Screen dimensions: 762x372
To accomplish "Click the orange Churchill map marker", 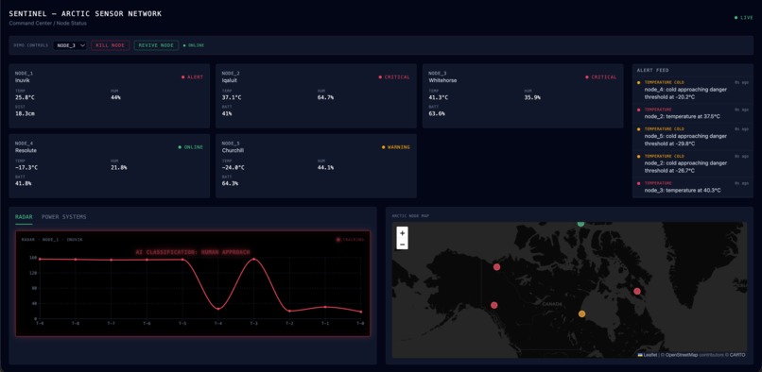I will point(581,313).
